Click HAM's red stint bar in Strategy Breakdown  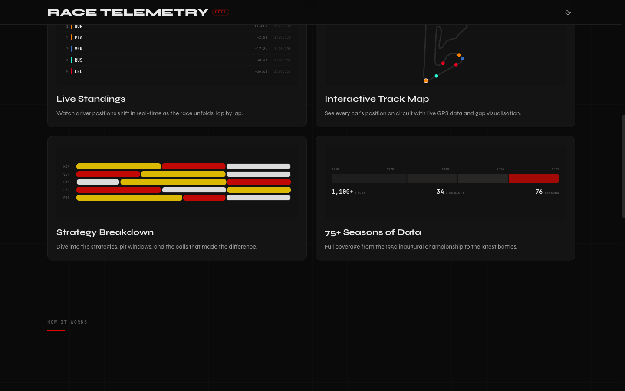(259, 182)
